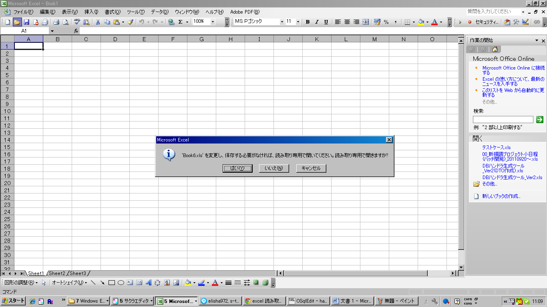Click the AutoSum sigma icon
Viewport: 547px width, 307px height.
coord(181,22)
